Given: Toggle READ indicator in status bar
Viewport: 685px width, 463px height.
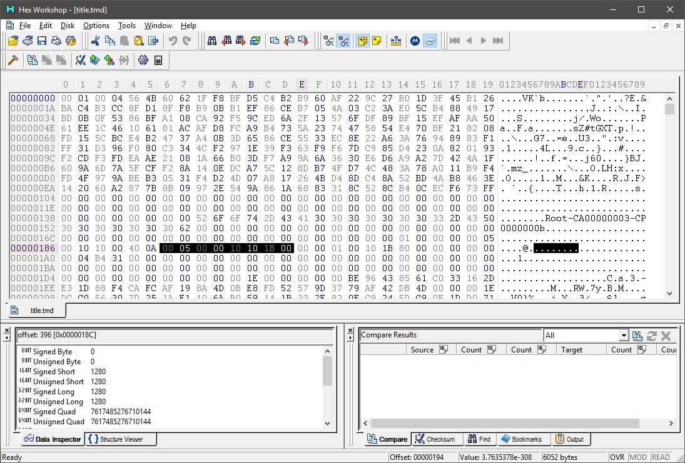Looking at the screenshot, I should (x=661, y=457).
